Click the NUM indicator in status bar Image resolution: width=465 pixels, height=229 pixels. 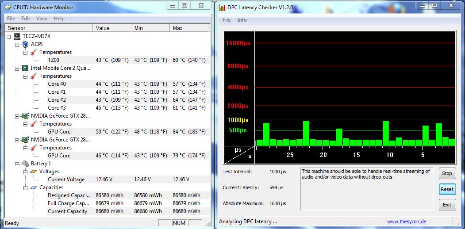pos(179,223)
